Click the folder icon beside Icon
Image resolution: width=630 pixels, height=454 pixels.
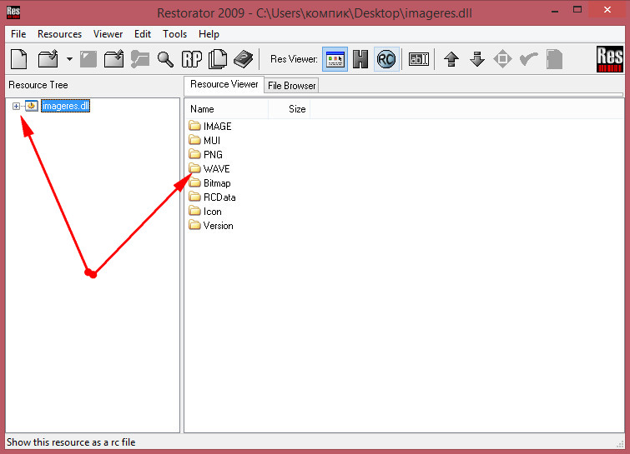pyautogui.click(x=195, y=211)
